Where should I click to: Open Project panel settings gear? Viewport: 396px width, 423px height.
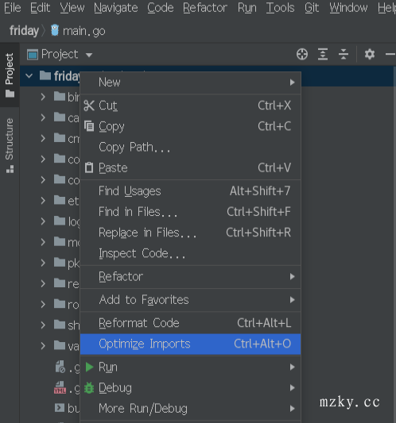(x=370, y=54)
